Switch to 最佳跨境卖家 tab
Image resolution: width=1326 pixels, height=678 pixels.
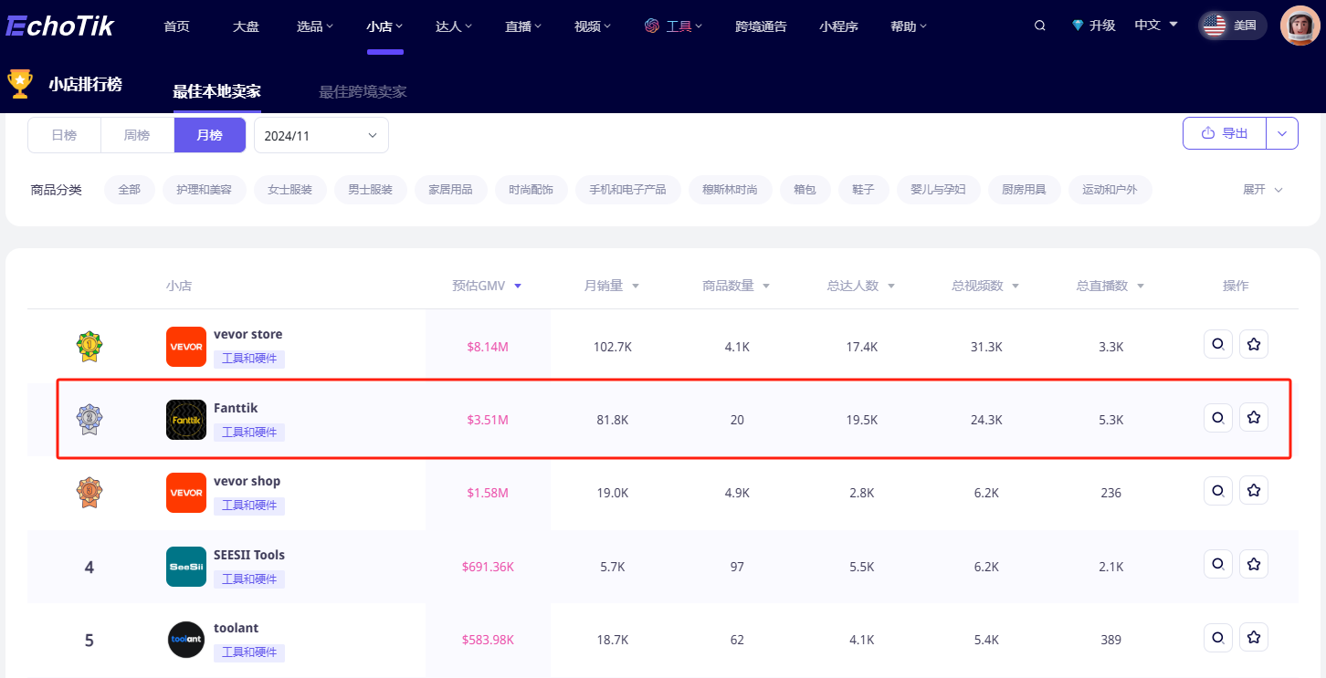tap(363, 91)
